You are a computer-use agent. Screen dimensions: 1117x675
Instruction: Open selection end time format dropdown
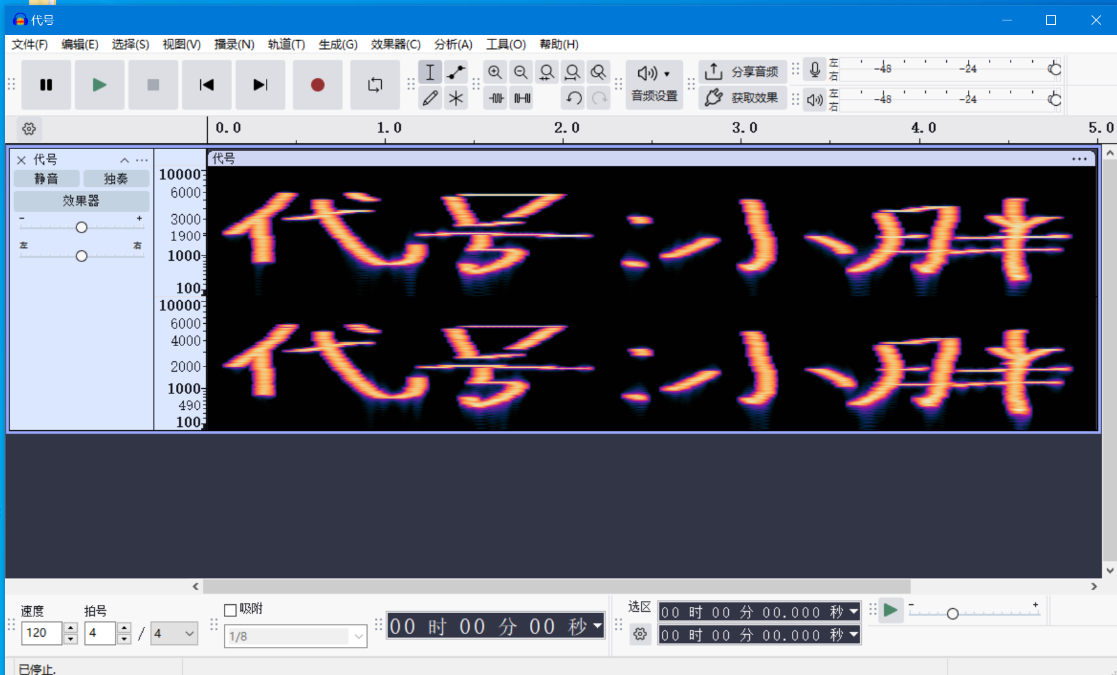(854, 635)
